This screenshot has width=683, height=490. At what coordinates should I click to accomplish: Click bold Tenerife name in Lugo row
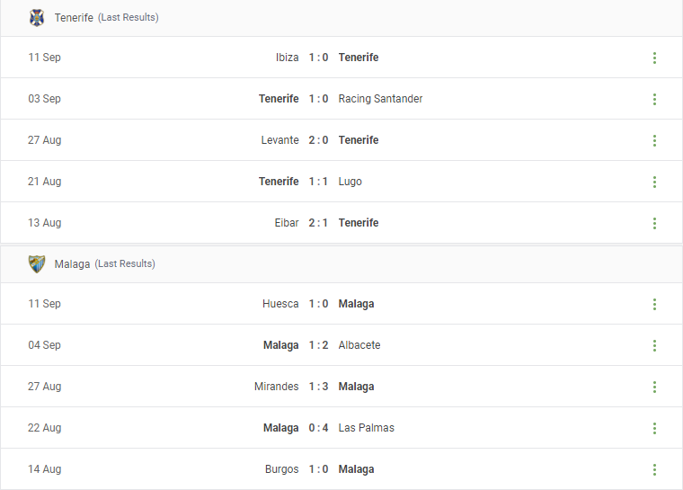pyautogui.click(x=279, y=182)
